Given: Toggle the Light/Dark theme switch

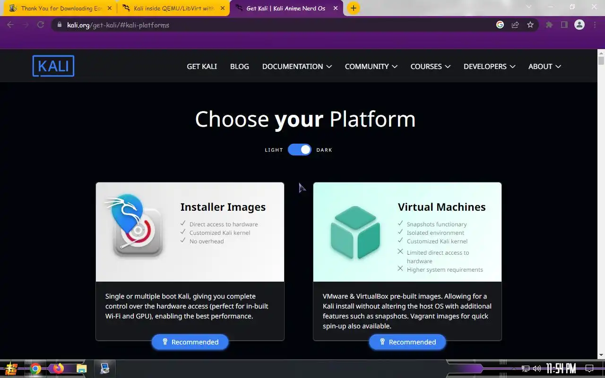Looking at the screenshot, I should [x=300, y=150].
